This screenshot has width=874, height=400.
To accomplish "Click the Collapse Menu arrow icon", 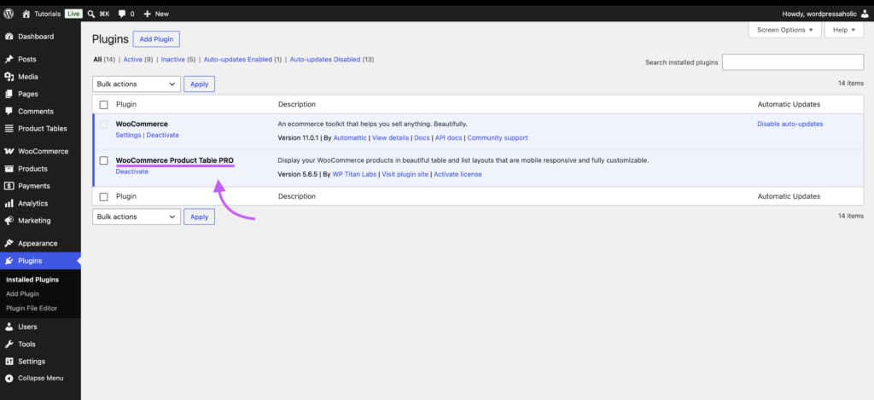I will pyautogui.click(x=9, y=378).
